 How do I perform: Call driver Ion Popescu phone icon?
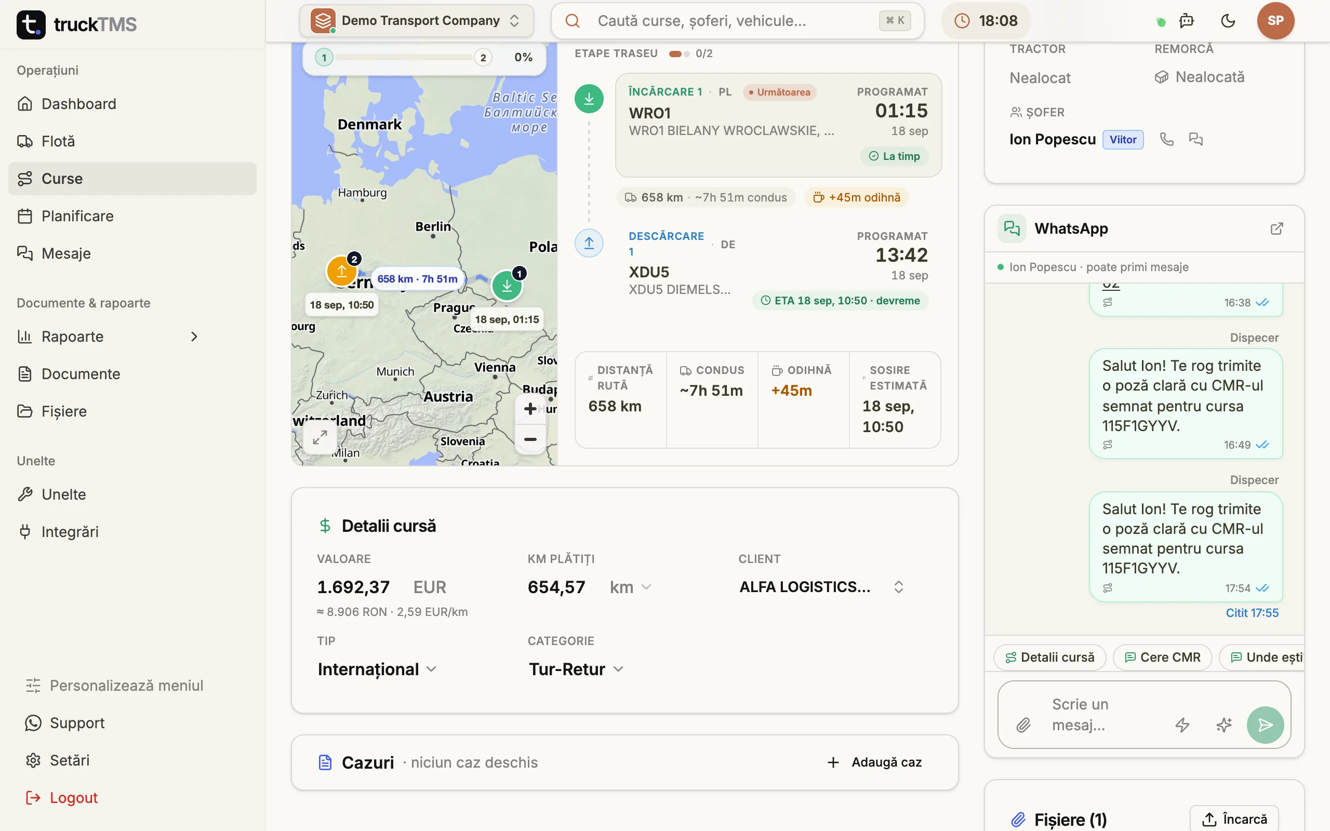tap(1167, 139)
